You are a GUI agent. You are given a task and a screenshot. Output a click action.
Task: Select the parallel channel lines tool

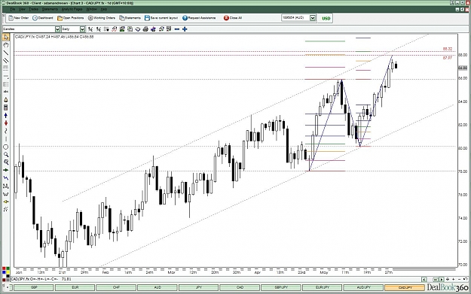click(x=6, y=61)
